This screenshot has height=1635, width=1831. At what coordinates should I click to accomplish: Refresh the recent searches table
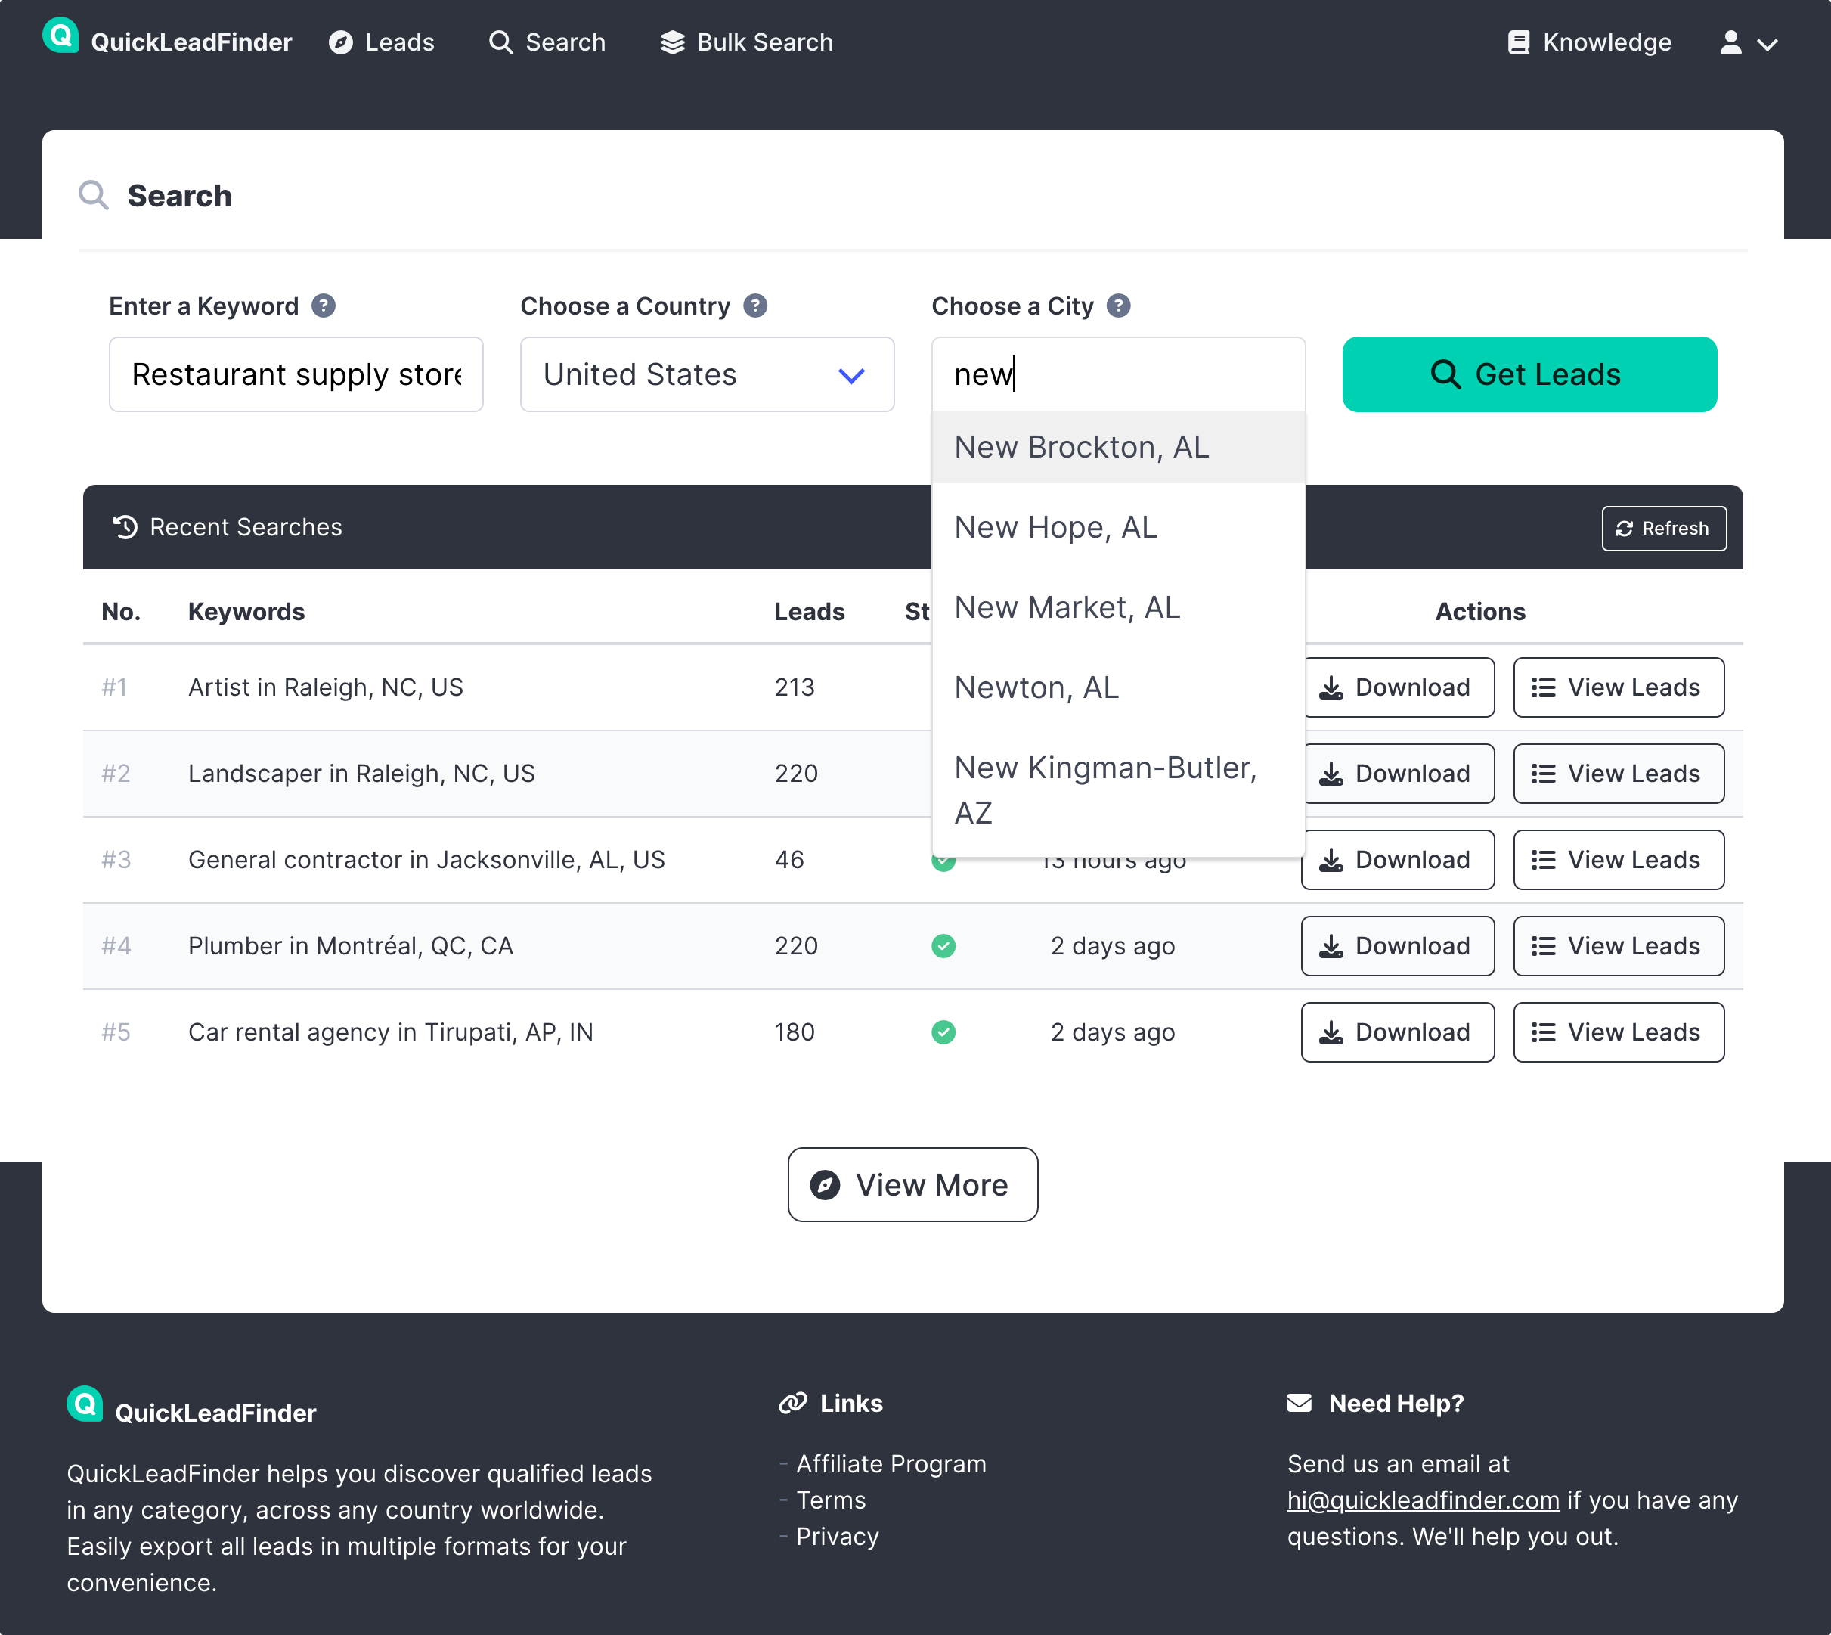click(x=1663, y=528)
